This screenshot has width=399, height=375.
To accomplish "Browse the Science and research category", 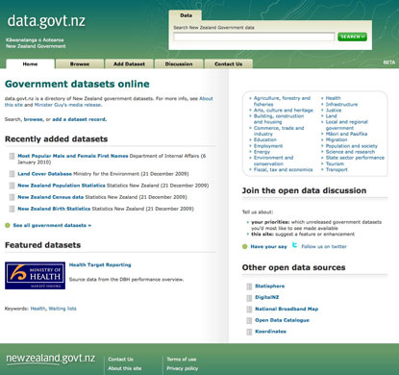I will pos(350,152).
